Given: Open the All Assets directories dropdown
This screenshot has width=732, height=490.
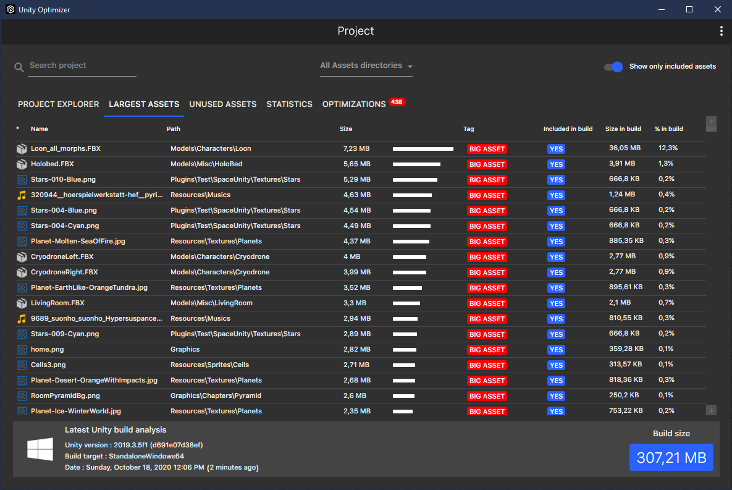Looking at the screenshot, I should coord(366,66).
